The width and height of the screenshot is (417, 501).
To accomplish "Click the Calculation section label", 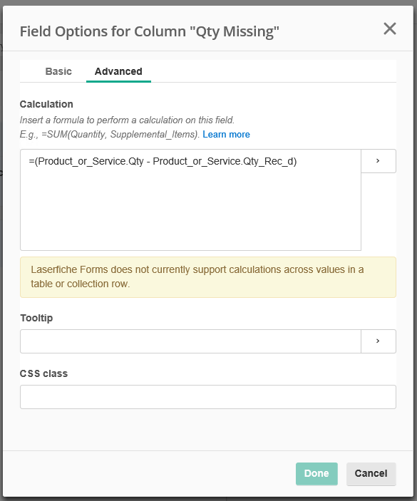I will (46, 104).
